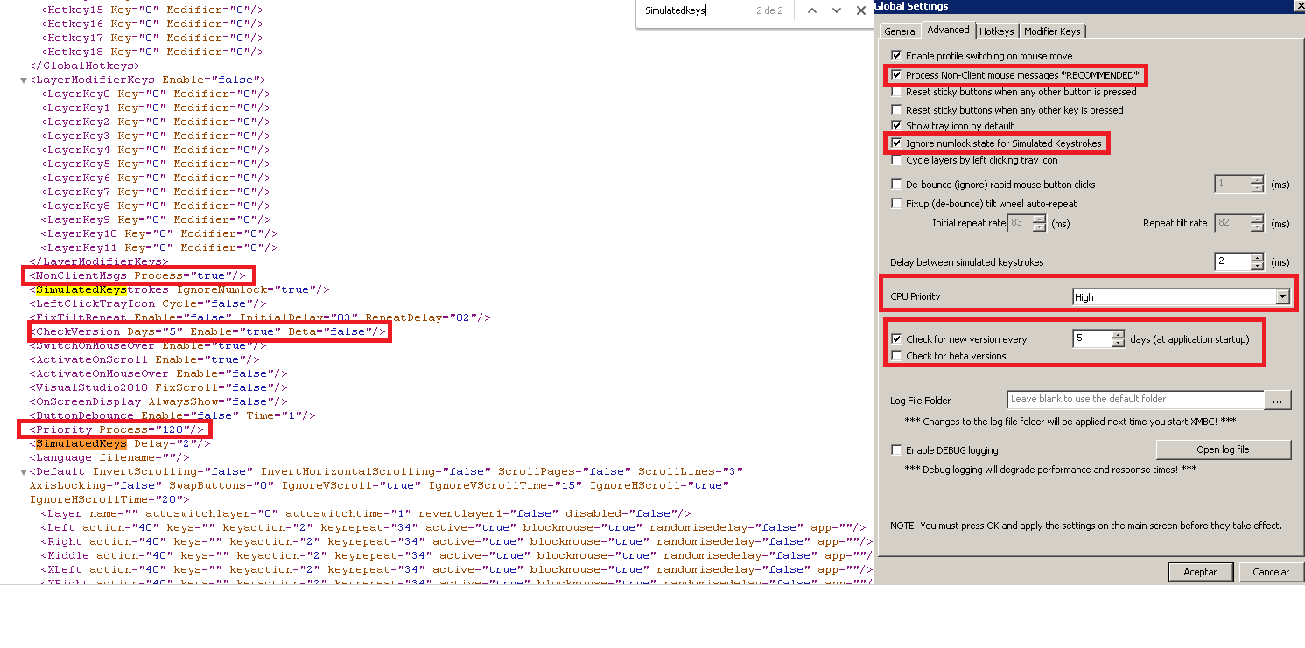Image resolution: width=1305 pixels, height=648 pixels.
Task: Enable DEBUG logging checkbox
Action: click(x=896, y=450)
